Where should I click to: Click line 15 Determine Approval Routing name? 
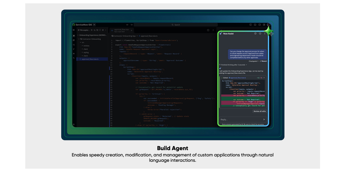(145, 72)
